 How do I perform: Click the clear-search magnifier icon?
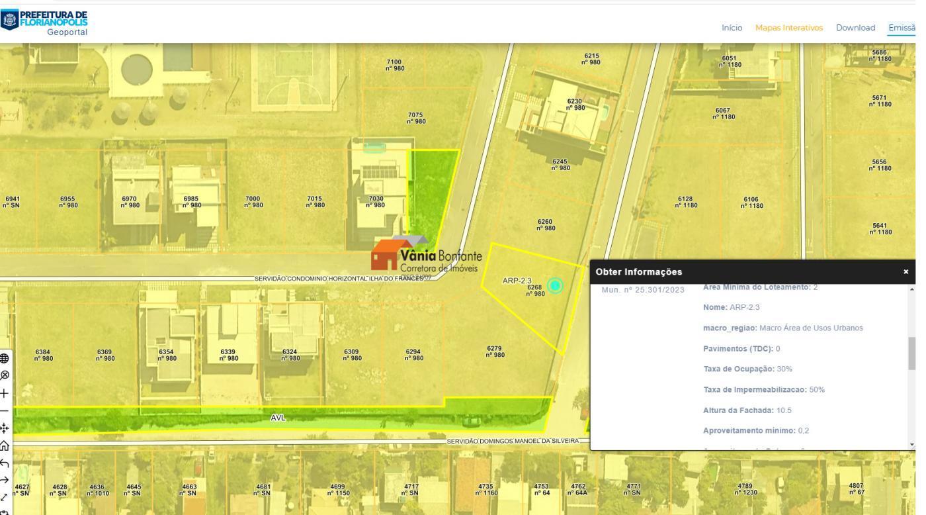click(x=5, y=374)
